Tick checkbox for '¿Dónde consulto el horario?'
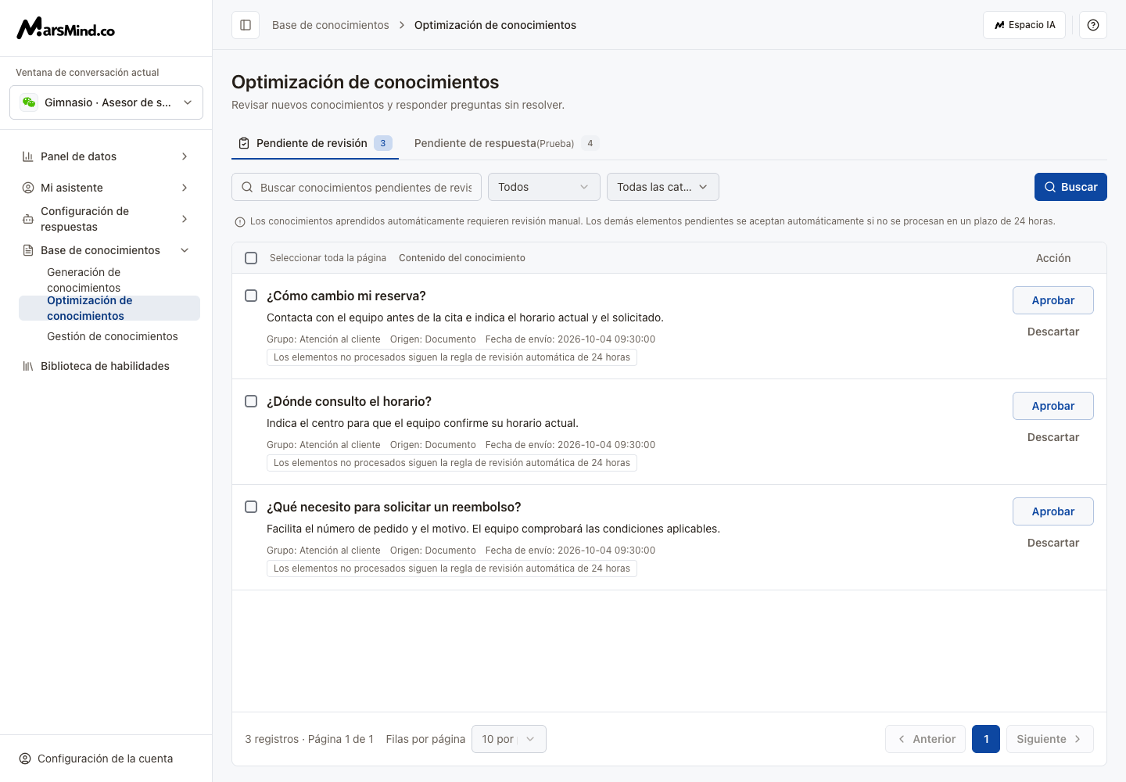 tap(251, 401)
